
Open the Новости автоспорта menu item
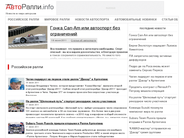click(92, 19)
